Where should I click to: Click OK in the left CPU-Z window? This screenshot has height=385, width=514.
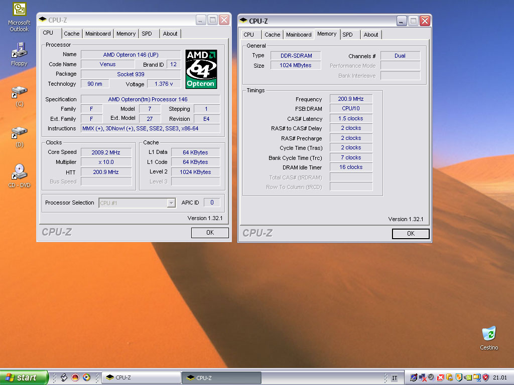(x=210, y=233)
